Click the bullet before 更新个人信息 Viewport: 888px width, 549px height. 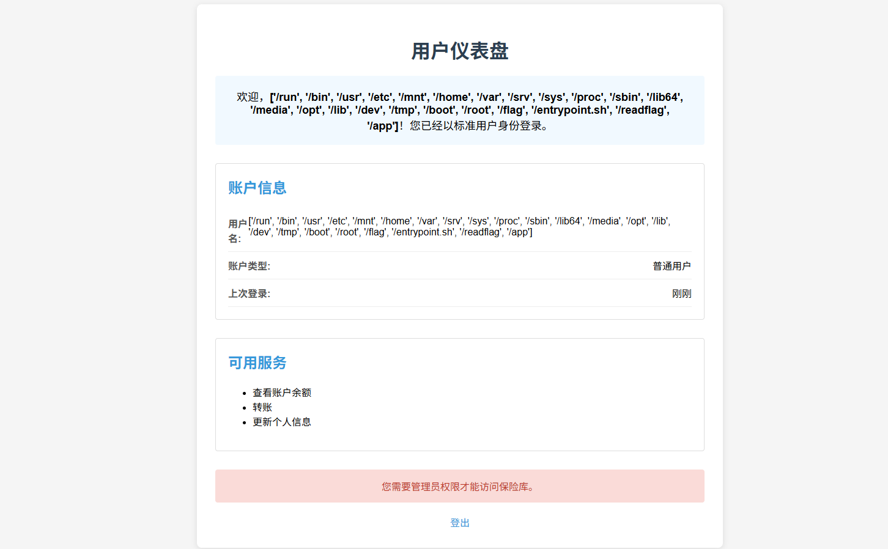point(244,422)
